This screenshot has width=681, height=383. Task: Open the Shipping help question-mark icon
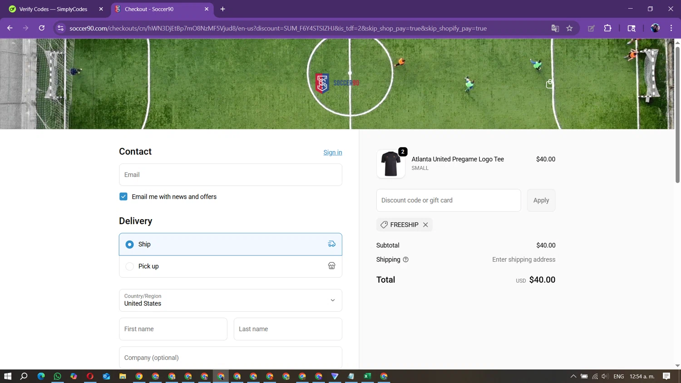(x=406, y=260)
